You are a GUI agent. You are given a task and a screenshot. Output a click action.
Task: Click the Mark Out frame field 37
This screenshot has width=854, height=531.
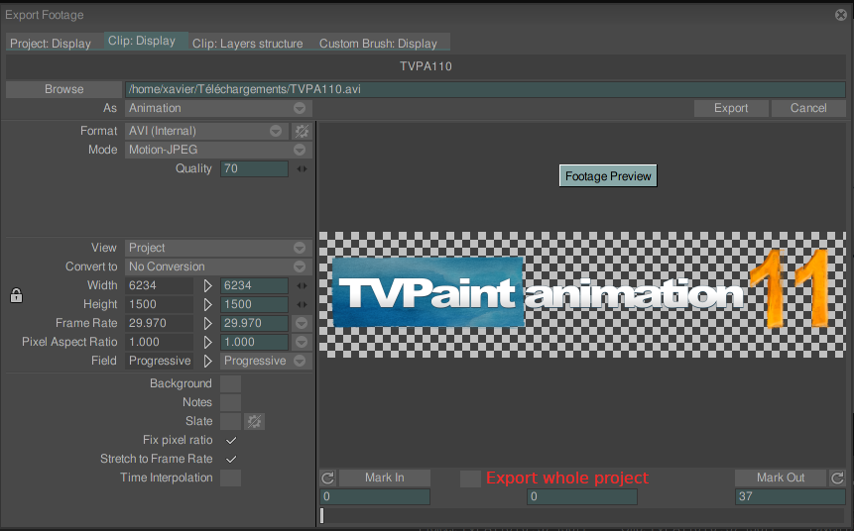click(790, 496)
